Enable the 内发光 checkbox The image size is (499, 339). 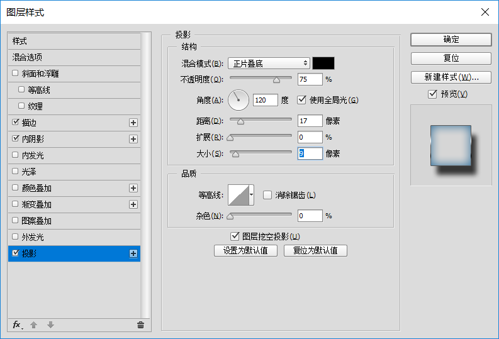tap(15, 155)
